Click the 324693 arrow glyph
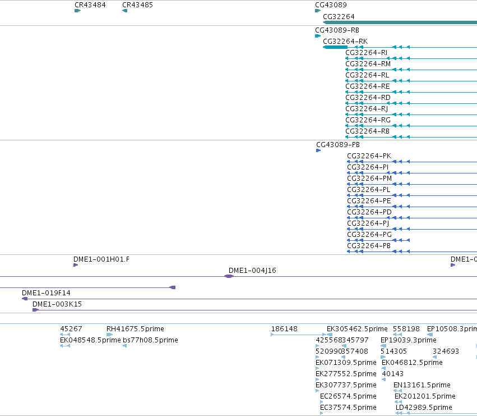 coord(435,357)
